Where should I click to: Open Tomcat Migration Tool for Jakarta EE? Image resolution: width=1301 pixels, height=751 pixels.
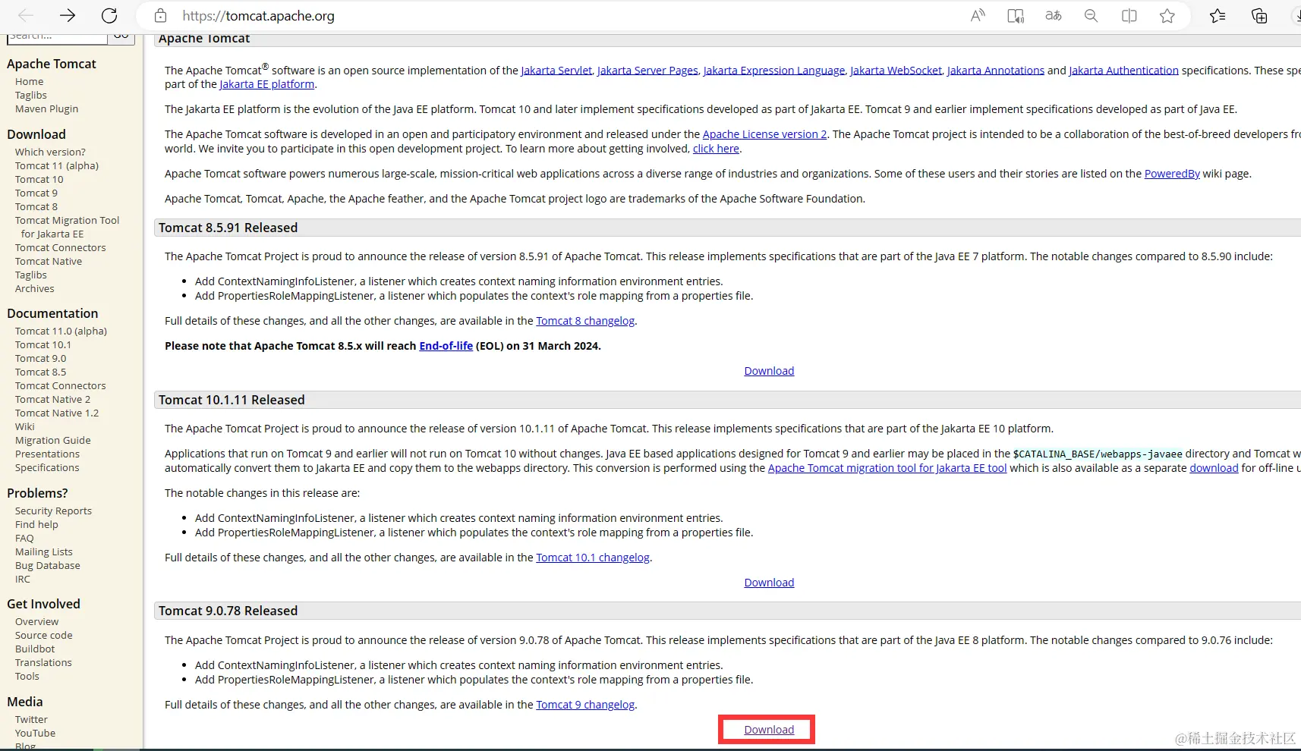click(67, 228)
